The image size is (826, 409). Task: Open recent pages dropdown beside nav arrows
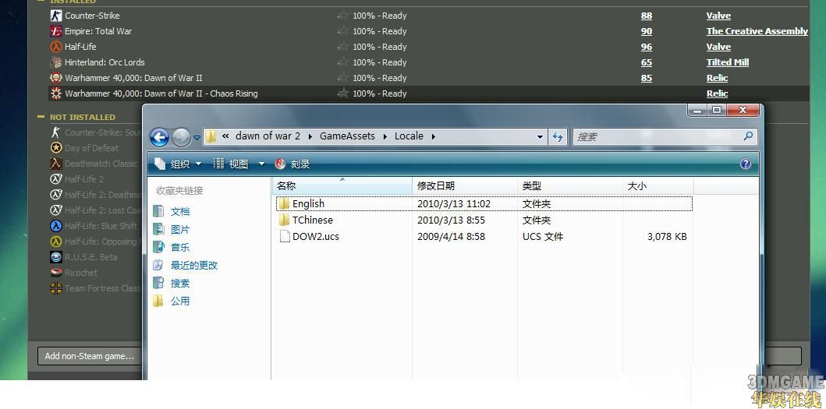tap(197, 137)
